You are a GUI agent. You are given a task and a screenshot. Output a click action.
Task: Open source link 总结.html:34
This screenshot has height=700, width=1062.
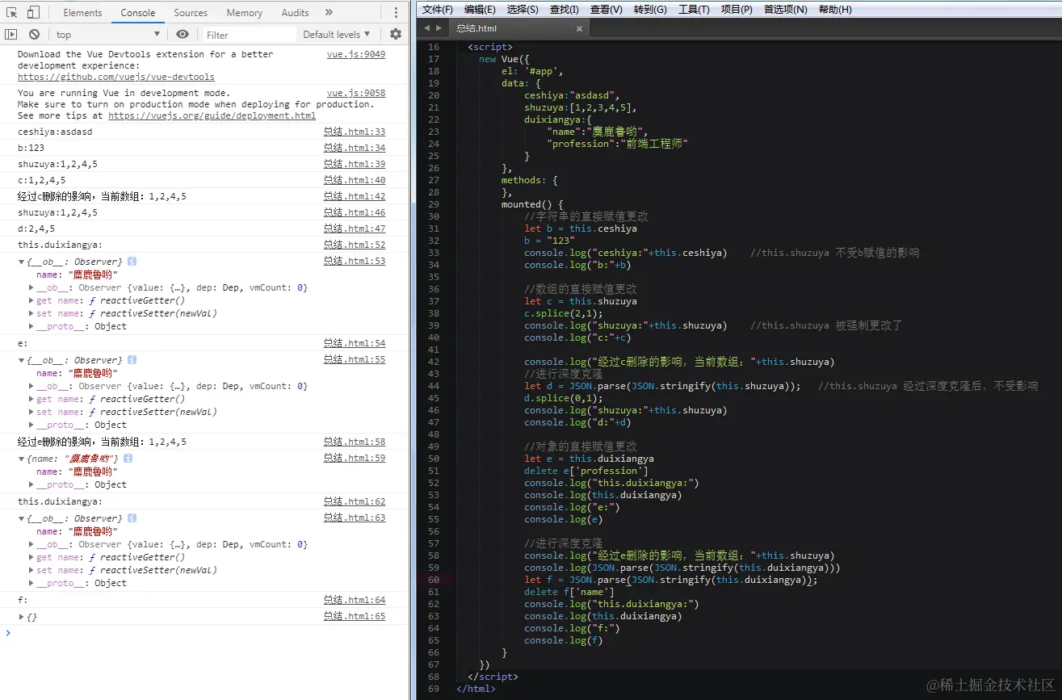coord(355,148)
